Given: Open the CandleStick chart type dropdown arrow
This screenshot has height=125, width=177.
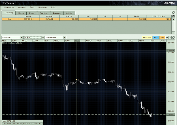Looking at the screenshot, I should [x=65, y=37].
